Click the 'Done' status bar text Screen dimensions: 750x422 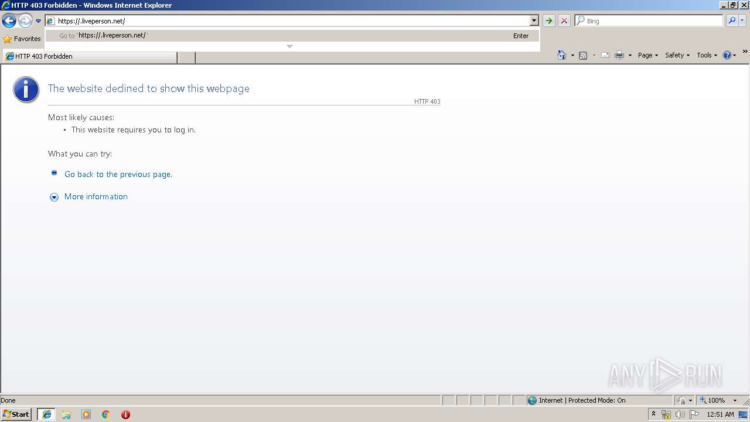pos(8,400)
